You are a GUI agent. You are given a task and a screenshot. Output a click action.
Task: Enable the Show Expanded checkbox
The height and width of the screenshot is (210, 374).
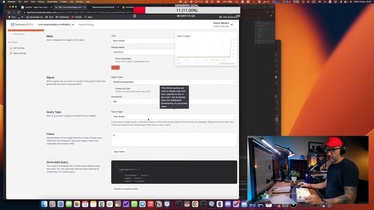(x=113, y=58)
